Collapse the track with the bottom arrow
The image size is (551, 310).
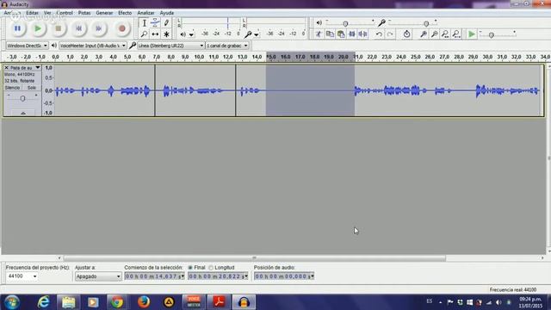click(x=23, y=113)
